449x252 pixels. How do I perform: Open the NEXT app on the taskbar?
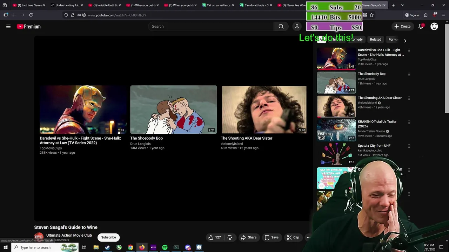tap(153, 247)
